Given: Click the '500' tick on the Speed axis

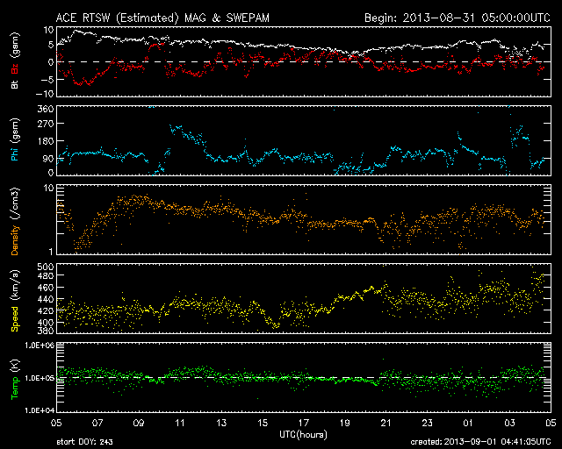Looking at the screenshot, I should [x=46, y=267].
